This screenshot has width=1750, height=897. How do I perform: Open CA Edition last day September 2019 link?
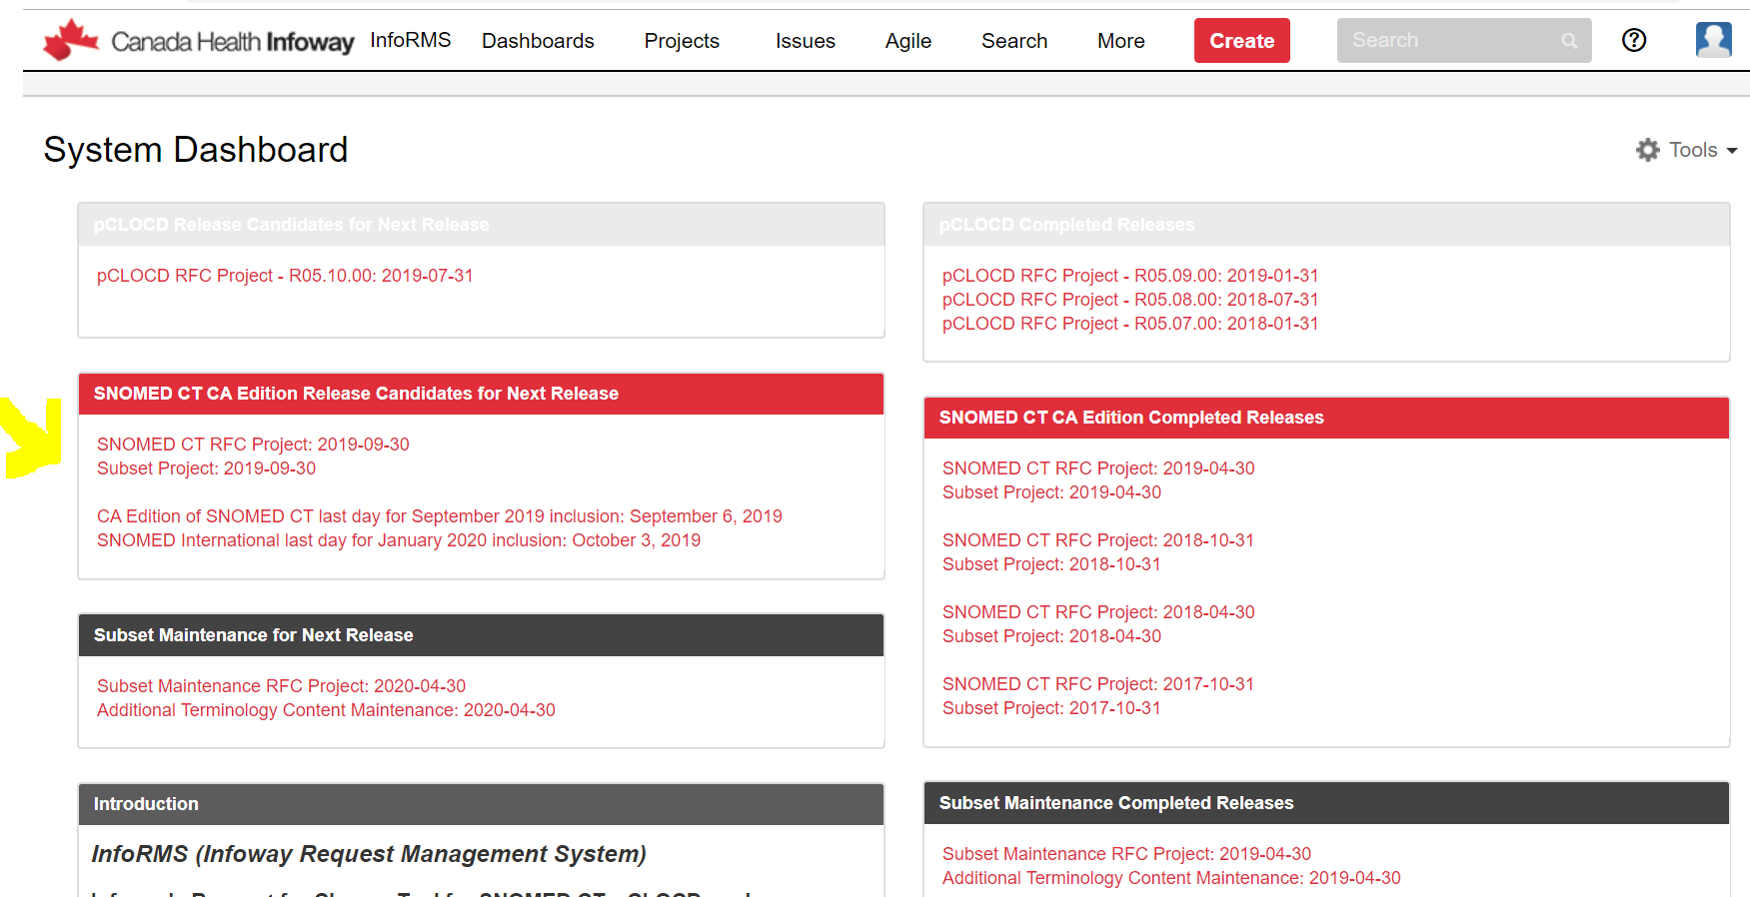click(x=440, y=516)
